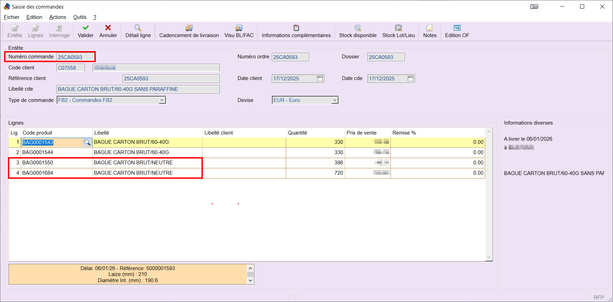Open the Date cde calendar picker
Viewport: 613px width, 302px height.
pos(410,79)
